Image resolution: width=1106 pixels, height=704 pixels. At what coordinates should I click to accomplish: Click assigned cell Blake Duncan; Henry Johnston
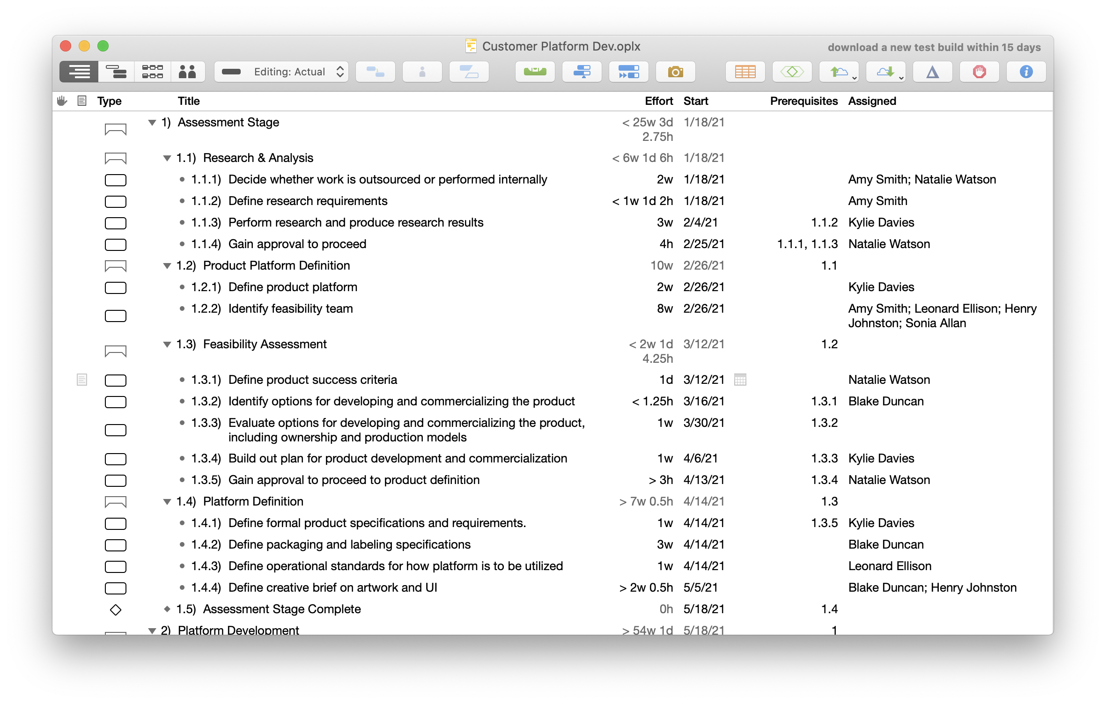[x=932, y=587]
